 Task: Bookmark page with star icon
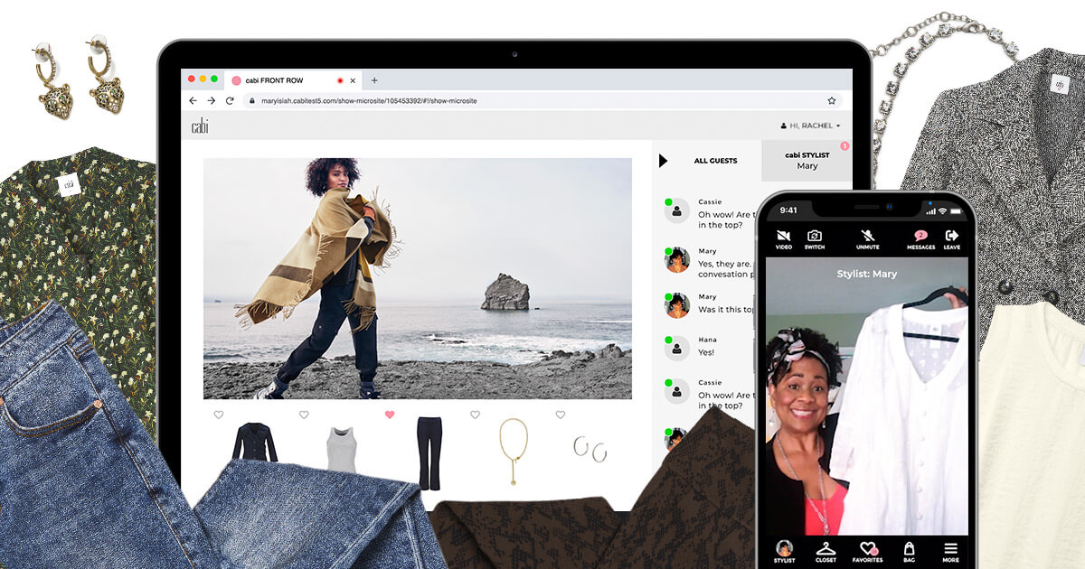831,101
